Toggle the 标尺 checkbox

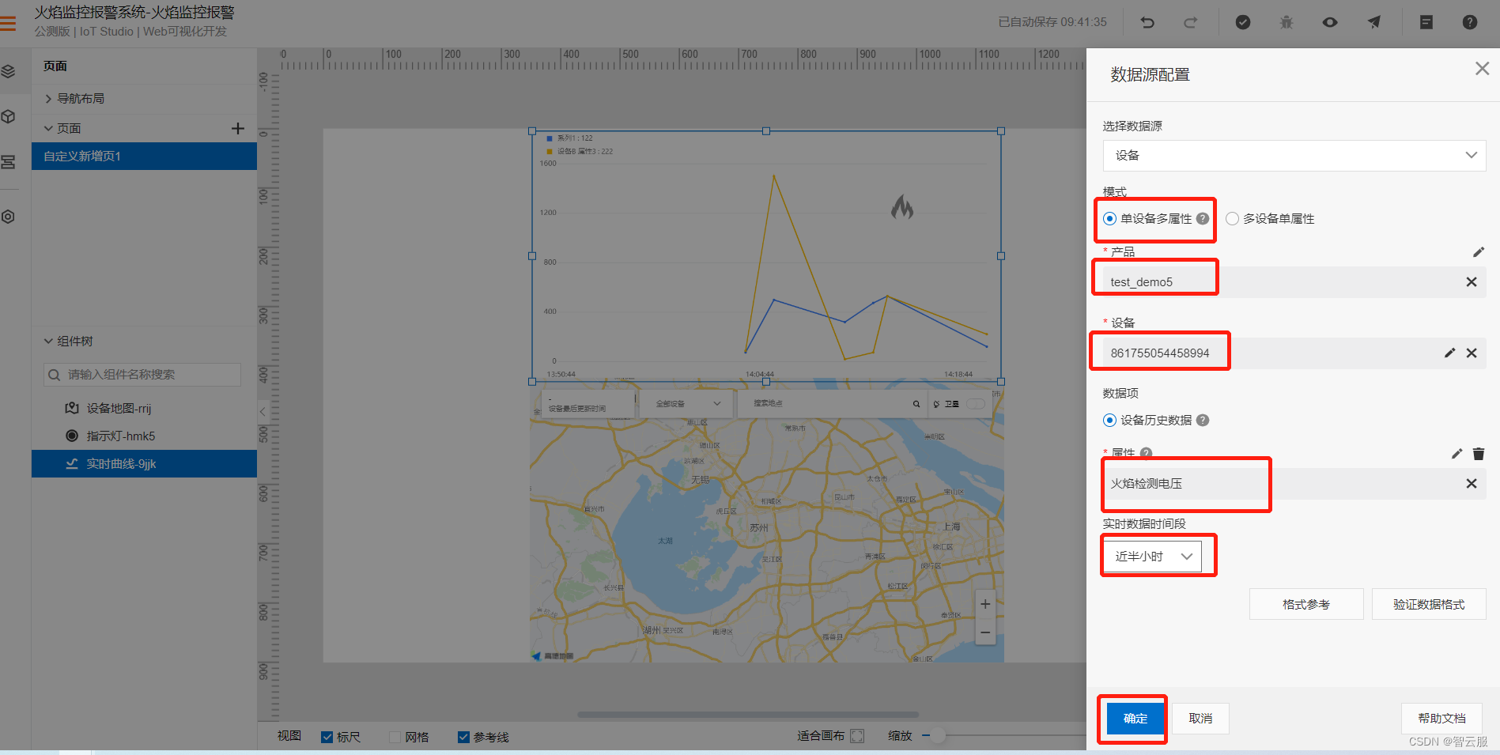pyautogui.click(x=327, y=737)
